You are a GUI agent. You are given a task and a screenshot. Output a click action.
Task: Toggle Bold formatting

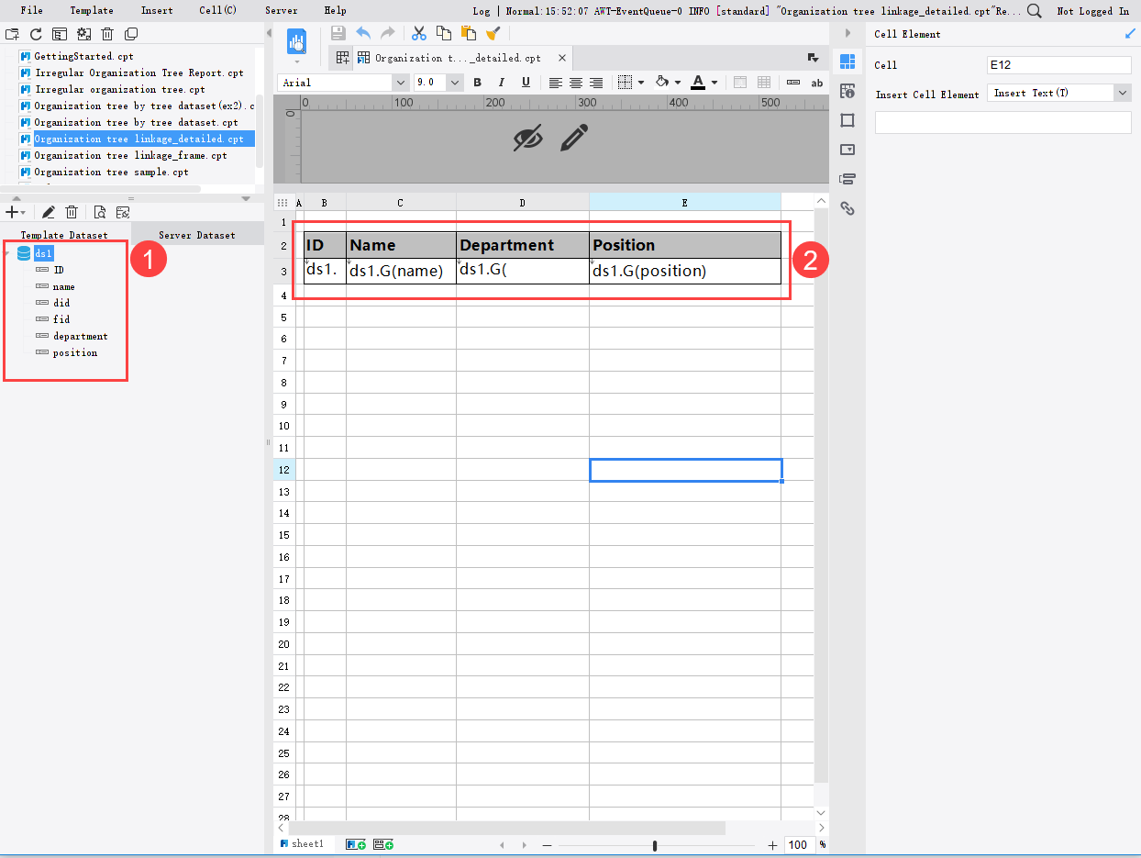478,82
